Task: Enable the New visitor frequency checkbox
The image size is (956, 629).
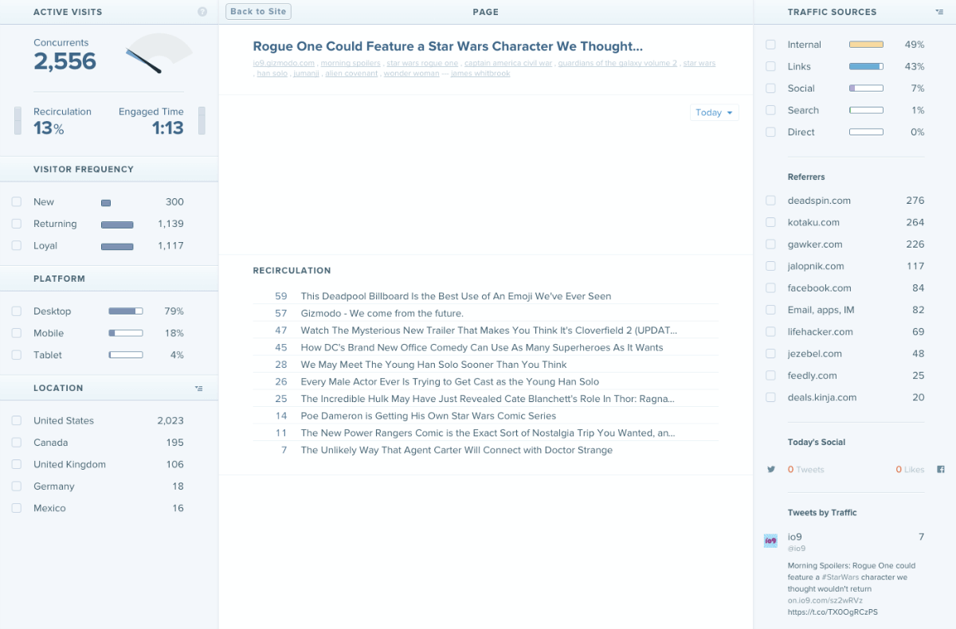Action: click(18, 201)
